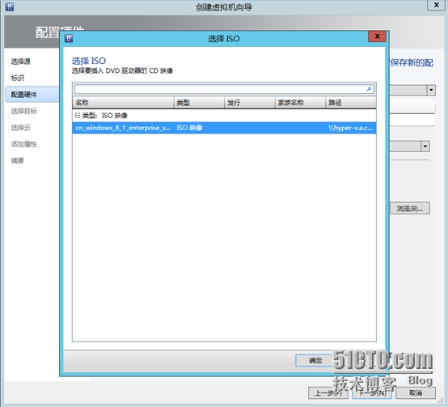
Task: Open the 摘要 wizard step
Action: tap(18, 161)
